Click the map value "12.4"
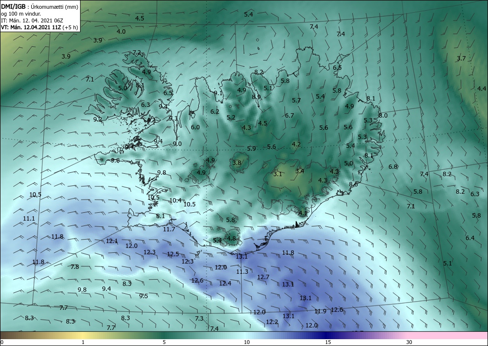 [225, 283]
